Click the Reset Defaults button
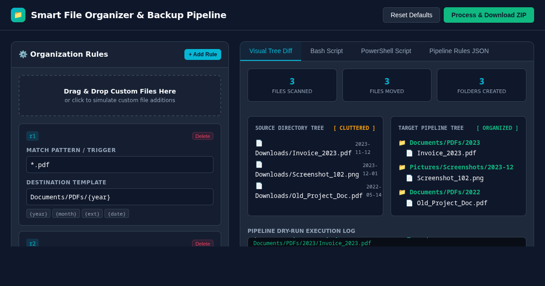545x286 pixels. (411, 15)
